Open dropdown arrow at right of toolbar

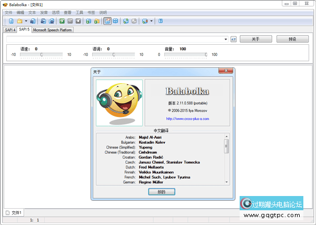tap(152, 21)
